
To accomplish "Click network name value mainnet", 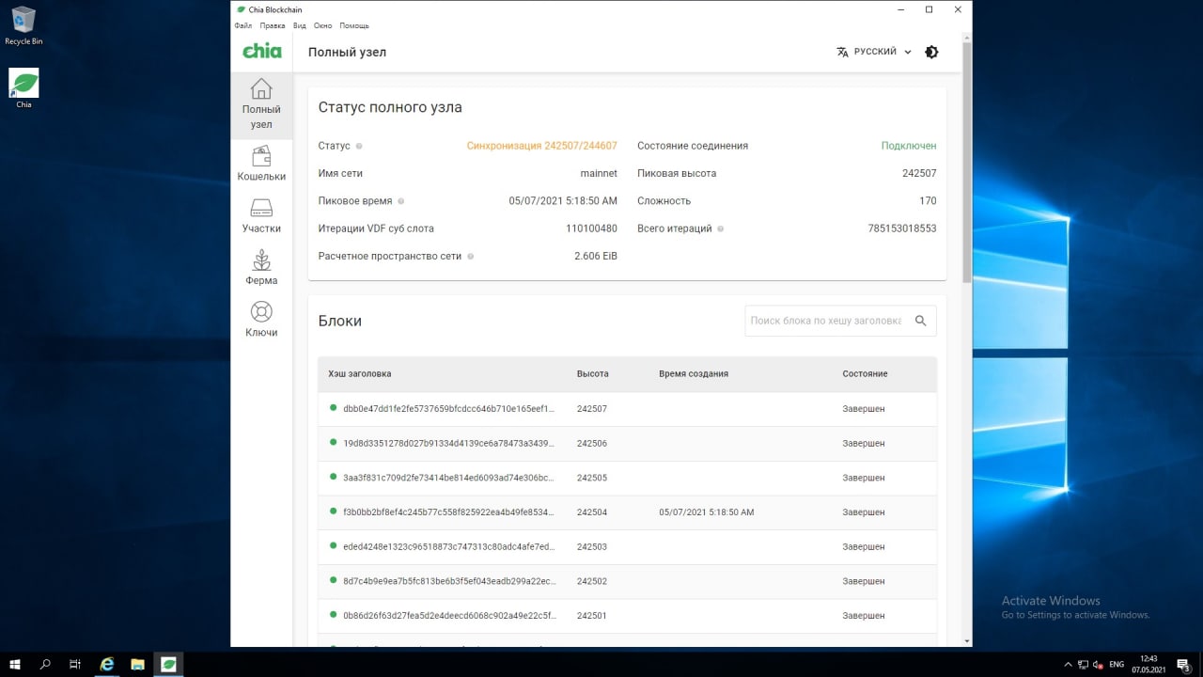I will pos(599,174).
